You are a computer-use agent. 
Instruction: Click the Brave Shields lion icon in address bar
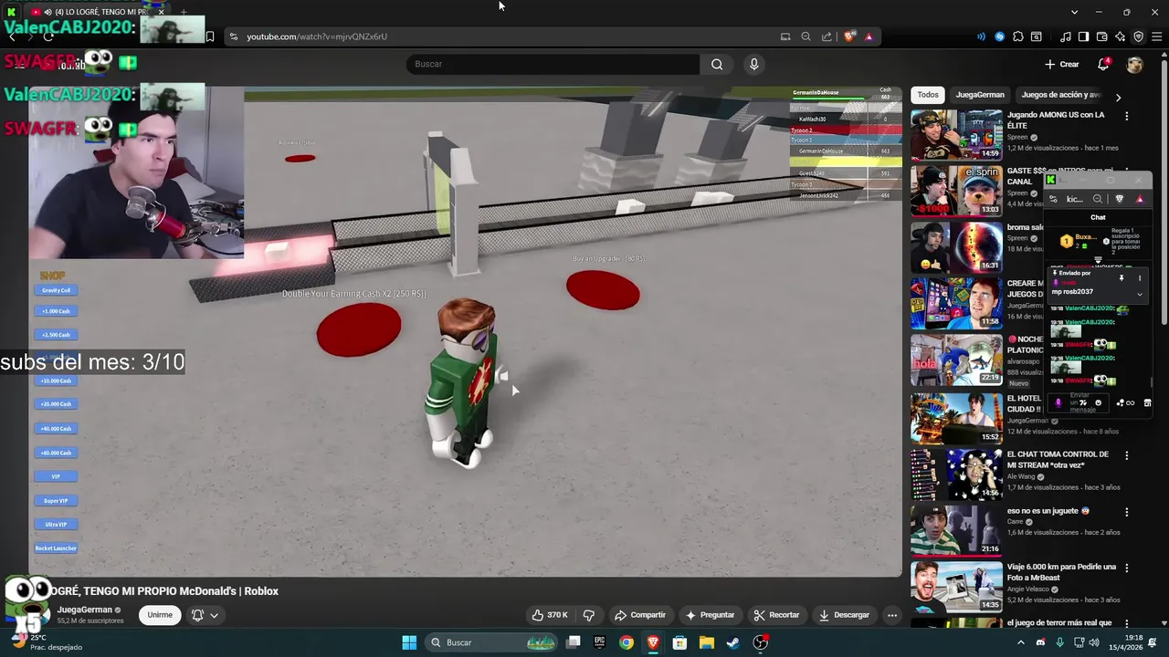pos(850,36)
